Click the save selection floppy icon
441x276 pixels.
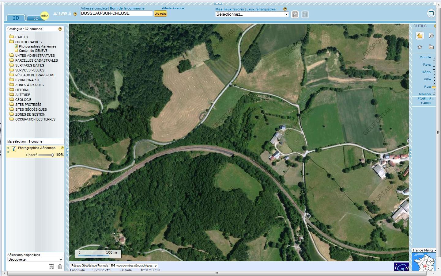click(51, 267)
